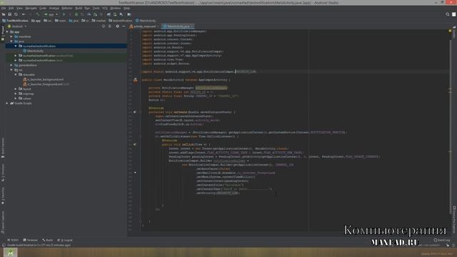Expand the Gradle Scripts node
The width and height of the screenshot is (457, 257).
pos(7,103)
